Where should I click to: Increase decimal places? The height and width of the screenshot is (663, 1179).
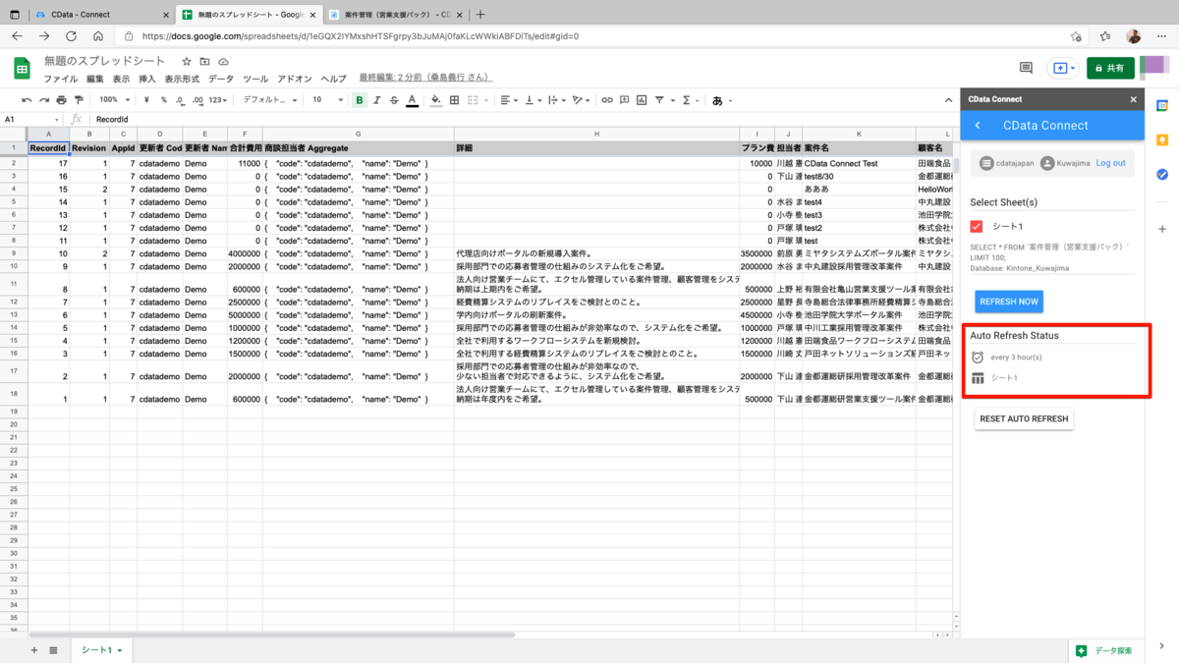click(x=197, y=100)
